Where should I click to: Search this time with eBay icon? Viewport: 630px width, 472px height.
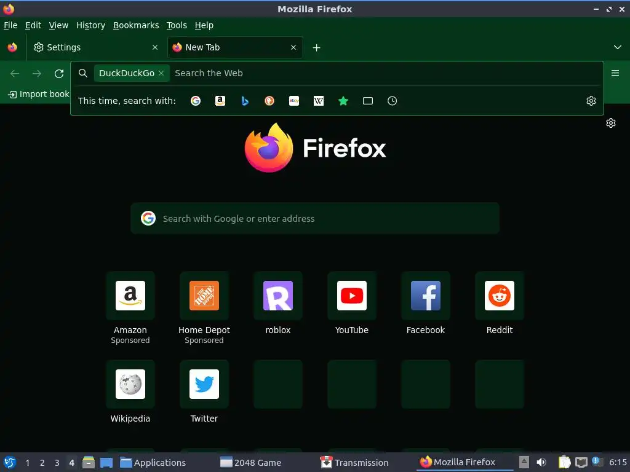click(x=294, y=101)
